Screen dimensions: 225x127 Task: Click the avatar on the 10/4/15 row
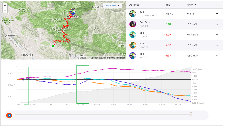(133, 34)
